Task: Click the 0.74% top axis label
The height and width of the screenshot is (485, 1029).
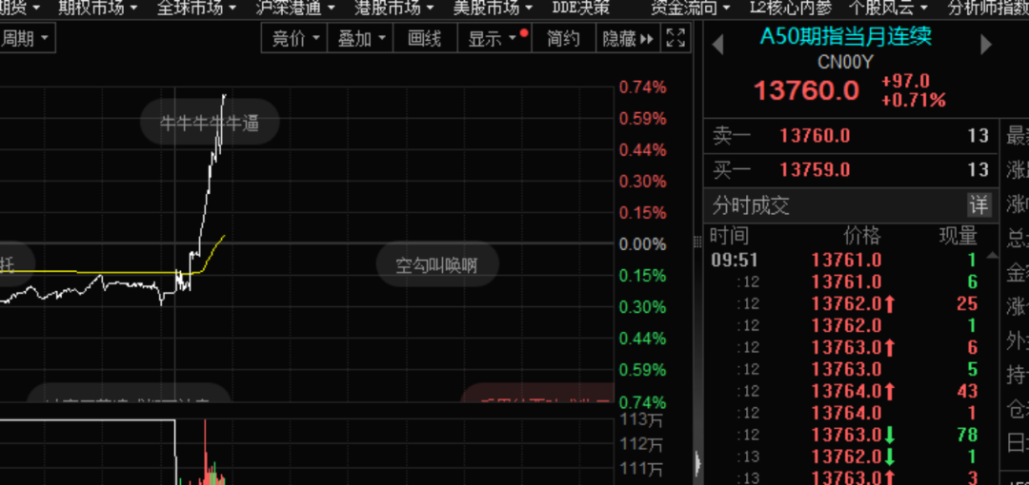Action: pyautogui.click(x=643, y=87)
